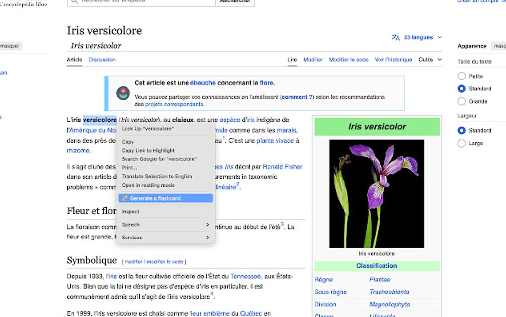
Task: Follow the Tracheobionta link
Action: [389, 292]
